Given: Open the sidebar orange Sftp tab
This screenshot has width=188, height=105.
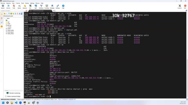Looking at the screenshot, I should tap(2, 27).
